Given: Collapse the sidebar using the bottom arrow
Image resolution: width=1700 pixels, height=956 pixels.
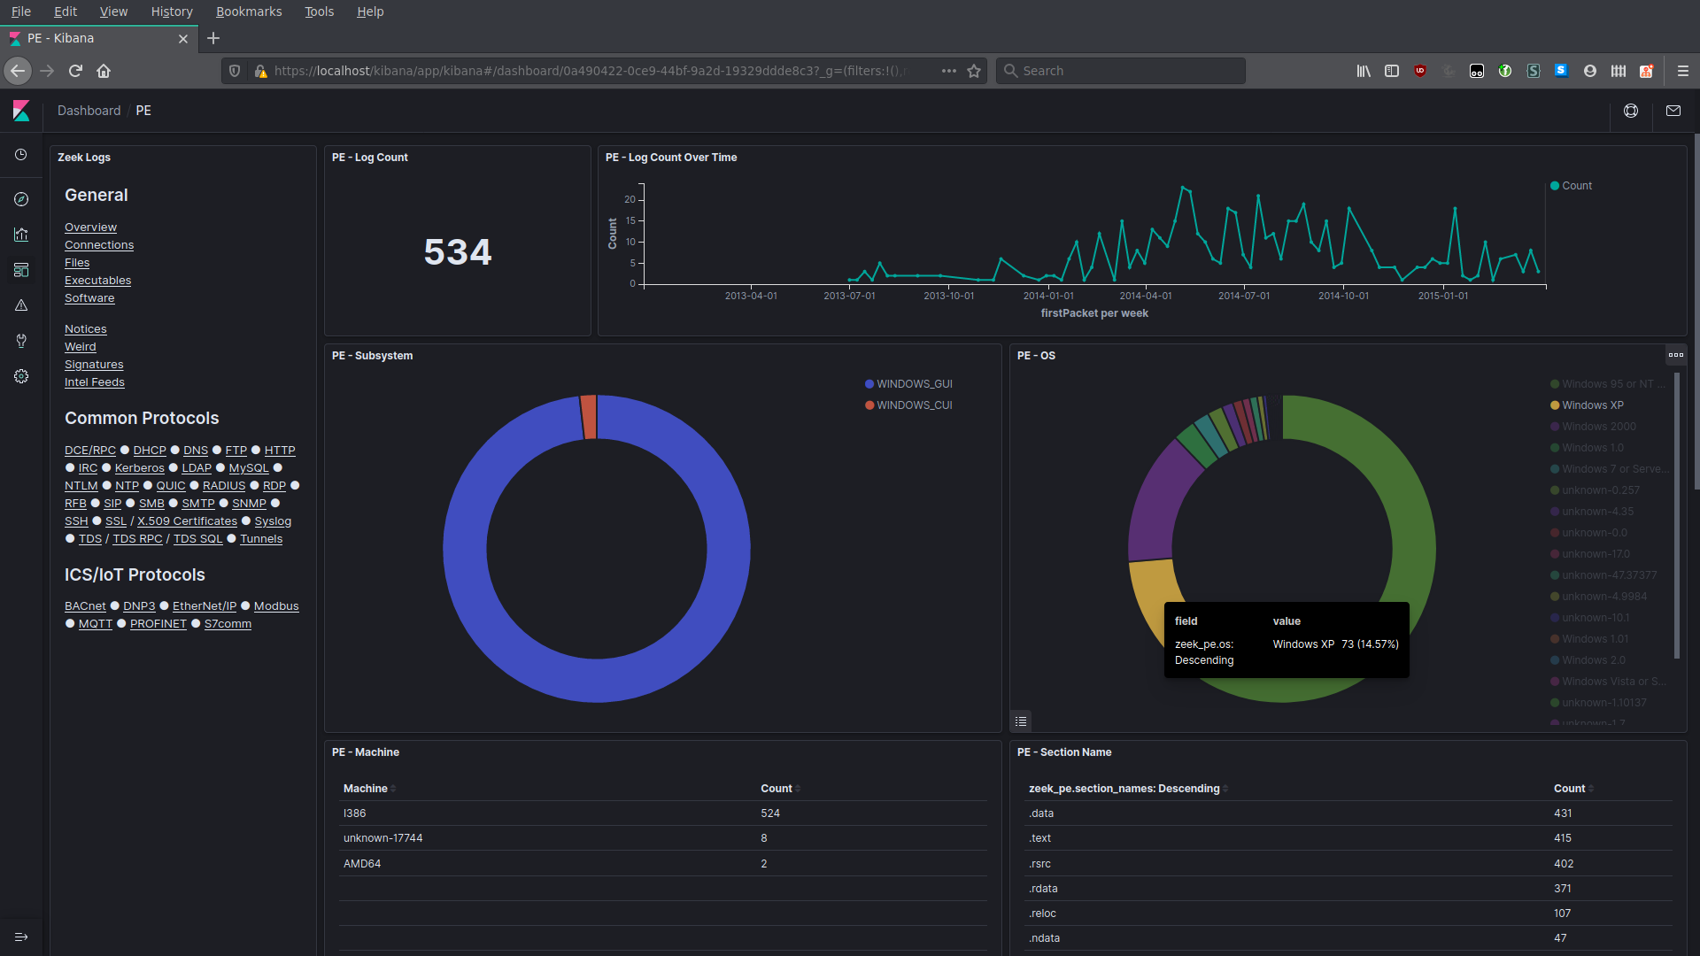Looking at the screenshot, I should (x=20, y=937).
